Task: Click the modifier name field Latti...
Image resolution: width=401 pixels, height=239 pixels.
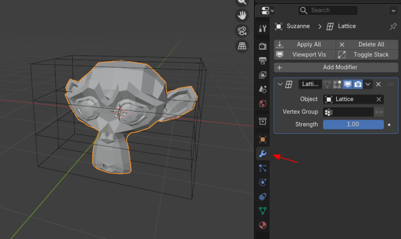Action: (310, 84)
